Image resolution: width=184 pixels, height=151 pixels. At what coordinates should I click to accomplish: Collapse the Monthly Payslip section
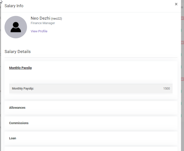[20, 68]
